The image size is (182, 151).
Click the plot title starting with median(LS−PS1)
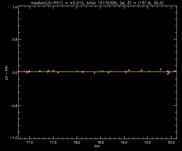(x=97, y=3)
